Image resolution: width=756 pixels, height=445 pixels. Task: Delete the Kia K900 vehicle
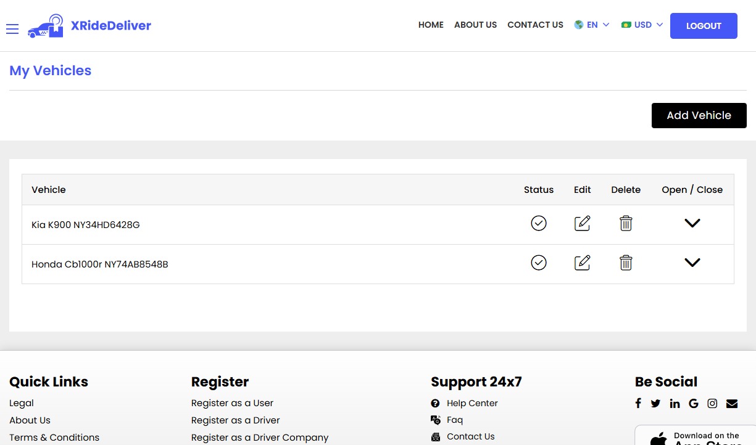[x=626, y=223]
